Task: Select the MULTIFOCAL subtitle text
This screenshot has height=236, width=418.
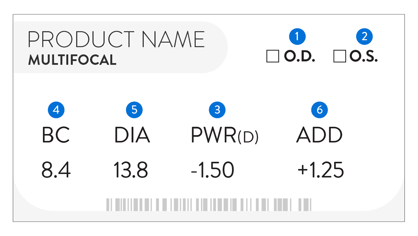Action: coord(72,60)
